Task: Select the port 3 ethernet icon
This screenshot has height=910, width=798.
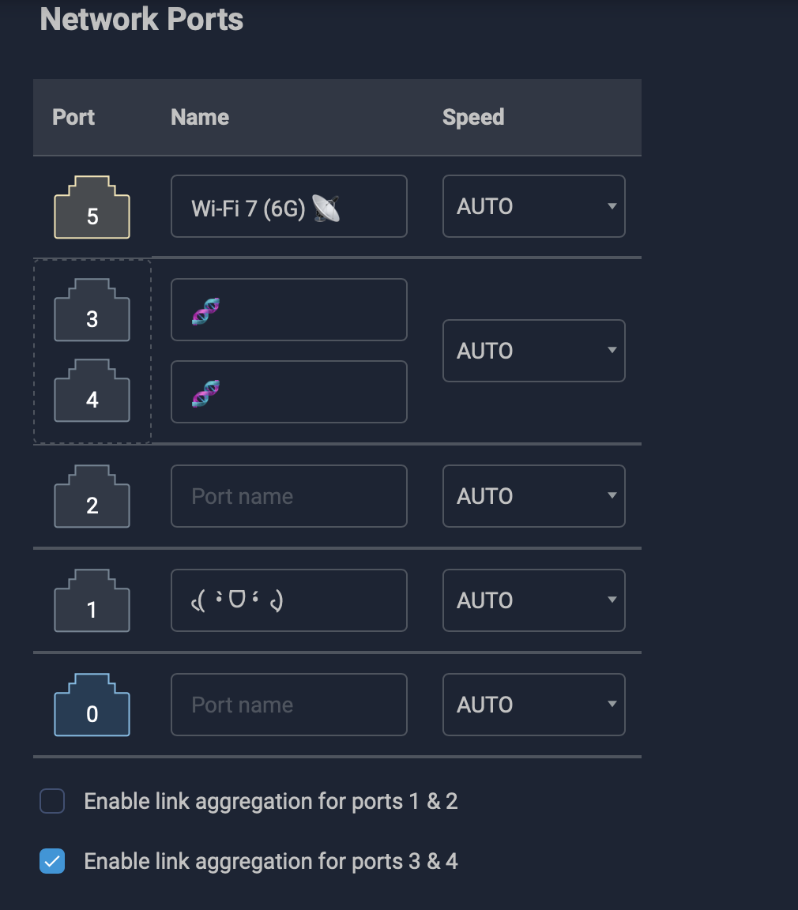Action: (92, 311)
